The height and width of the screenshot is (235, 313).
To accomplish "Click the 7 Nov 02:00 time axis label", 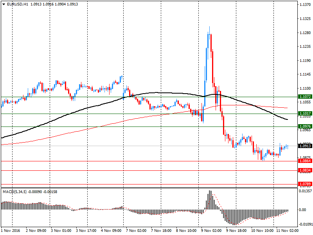I will (136, 231).
